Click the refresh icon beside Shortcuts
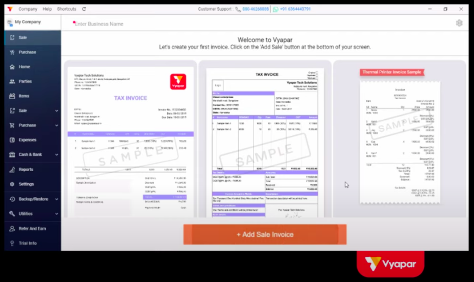The height and width of the screenshot is (282, 474). click(x=84, y=9)
